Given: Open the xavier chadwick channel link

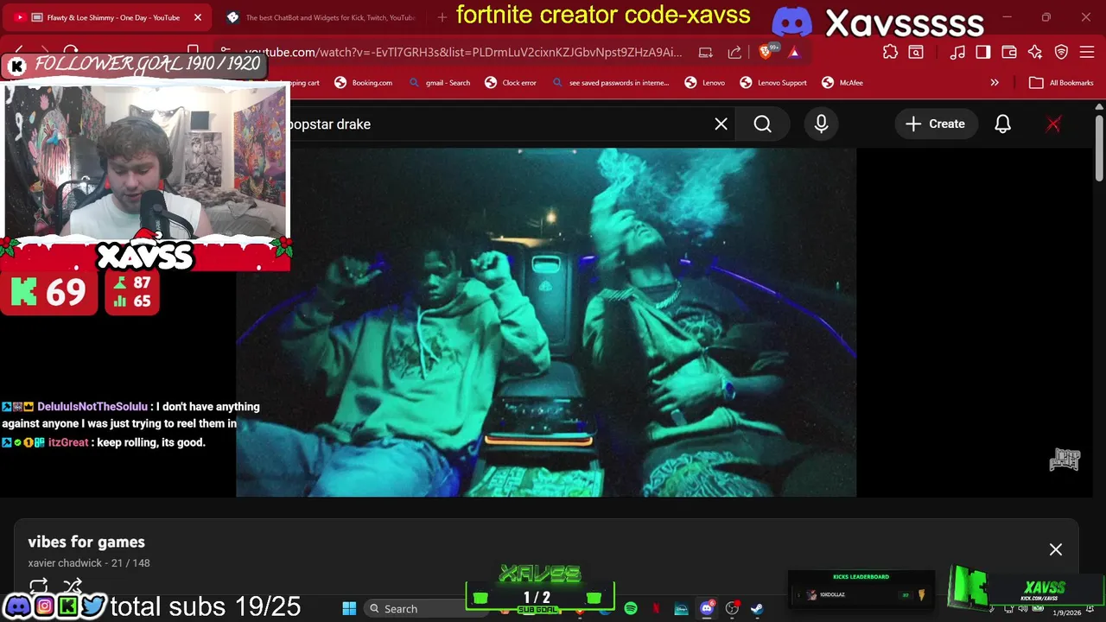Looking at the screenshot, I should point(67,563).
